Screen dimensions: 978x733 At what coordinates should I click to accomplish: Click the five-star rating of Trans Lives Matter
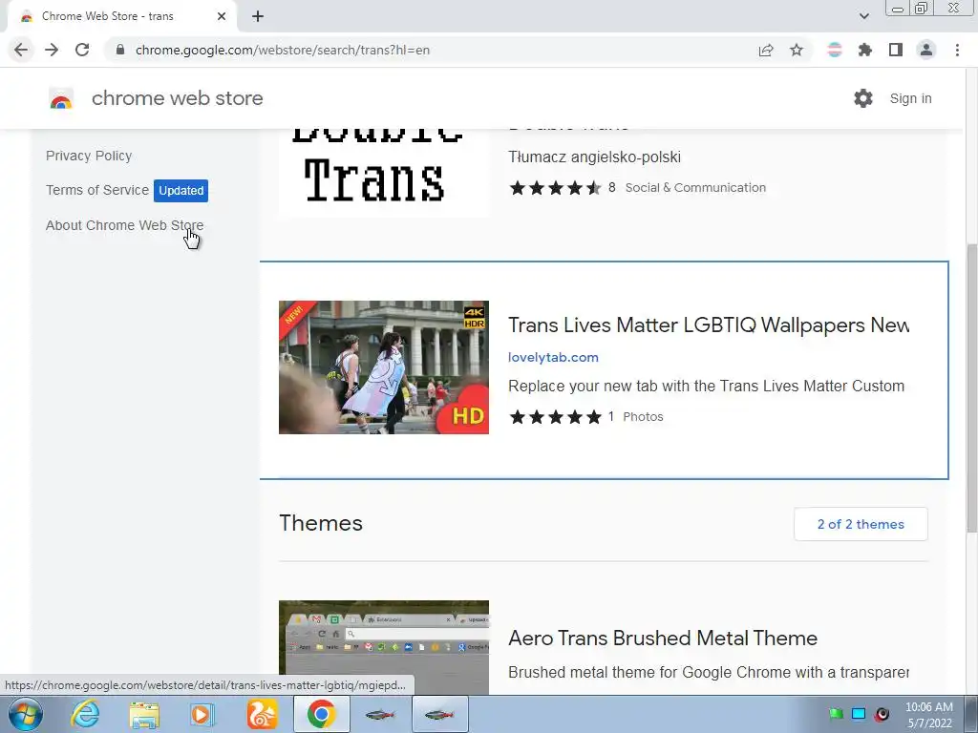(555, 417)
